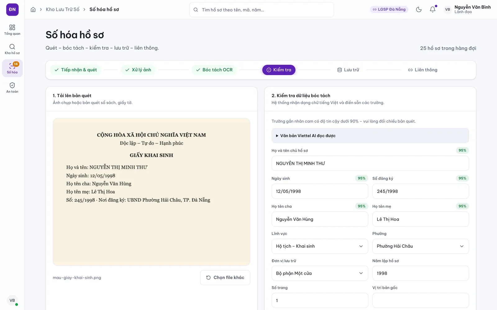The image size is (497, 310).
Task: Toggle dark mode moon icon
Action: tap(419, 10)
